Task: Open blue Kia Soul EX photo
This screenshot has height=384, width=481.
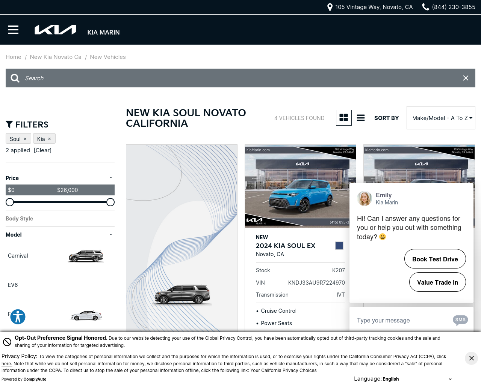Action: (x=300, y=186)
